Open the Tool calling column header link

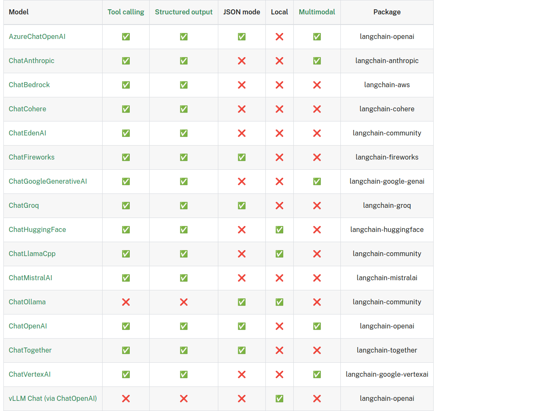pyautogui.click(x=126, y=12)
